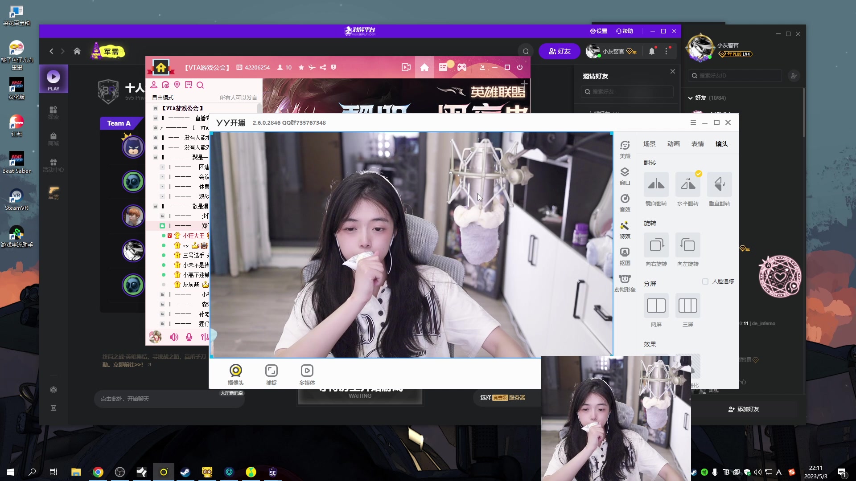Open the location pin icon in YY channel
This screenshot has height=481, width=856.
tap(177, 85)
